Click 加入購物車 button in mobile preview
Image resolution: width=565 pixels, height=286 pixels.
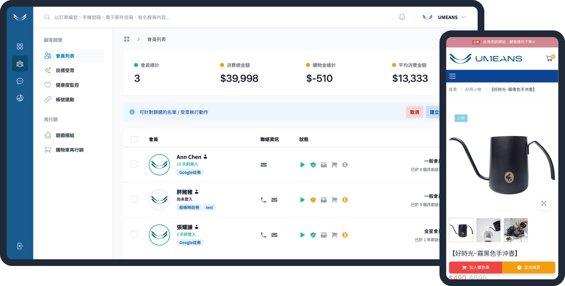(x=475, y=268)
